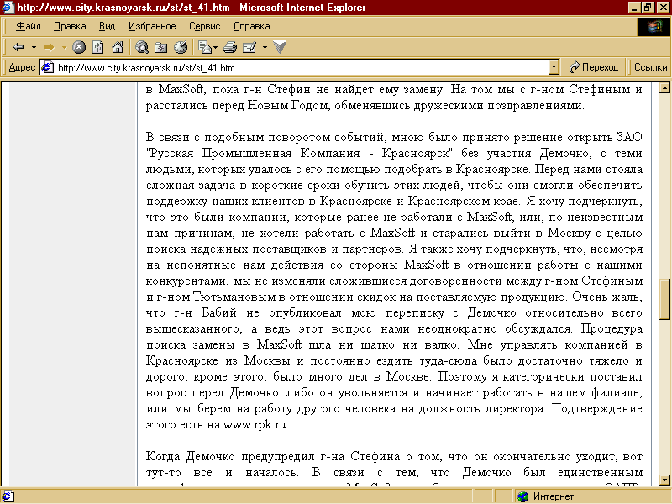672x504 pixels.
Task: Open the Справка menu
Action: coord(251,26)
